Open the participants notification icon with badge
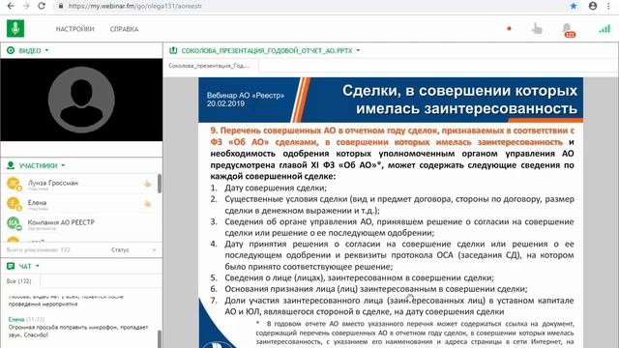 568,30
